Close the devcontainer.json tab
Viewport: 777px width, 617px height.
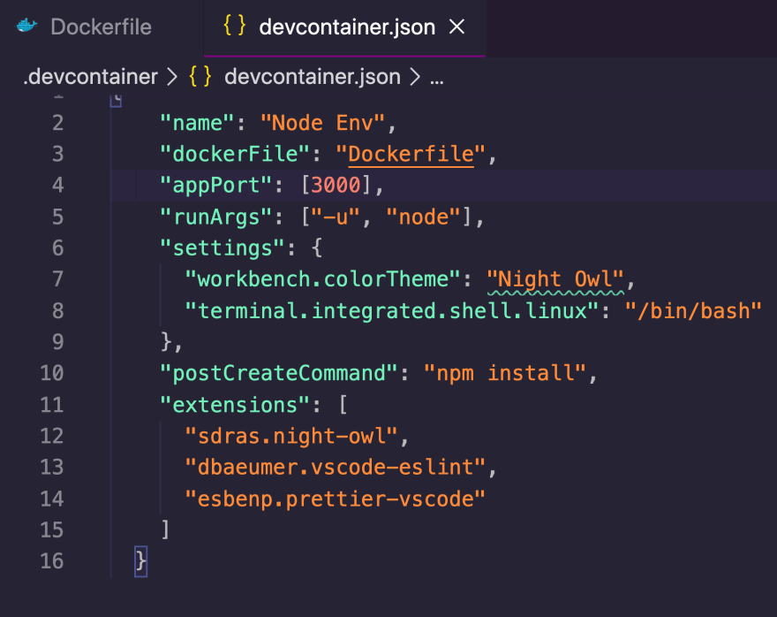[x=456, y=27]
